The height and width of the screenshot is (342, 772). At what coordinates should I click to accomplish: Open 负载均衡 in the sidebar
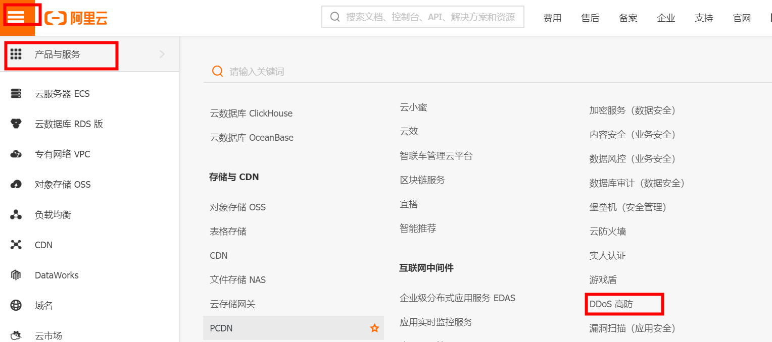tap(53, 215)
